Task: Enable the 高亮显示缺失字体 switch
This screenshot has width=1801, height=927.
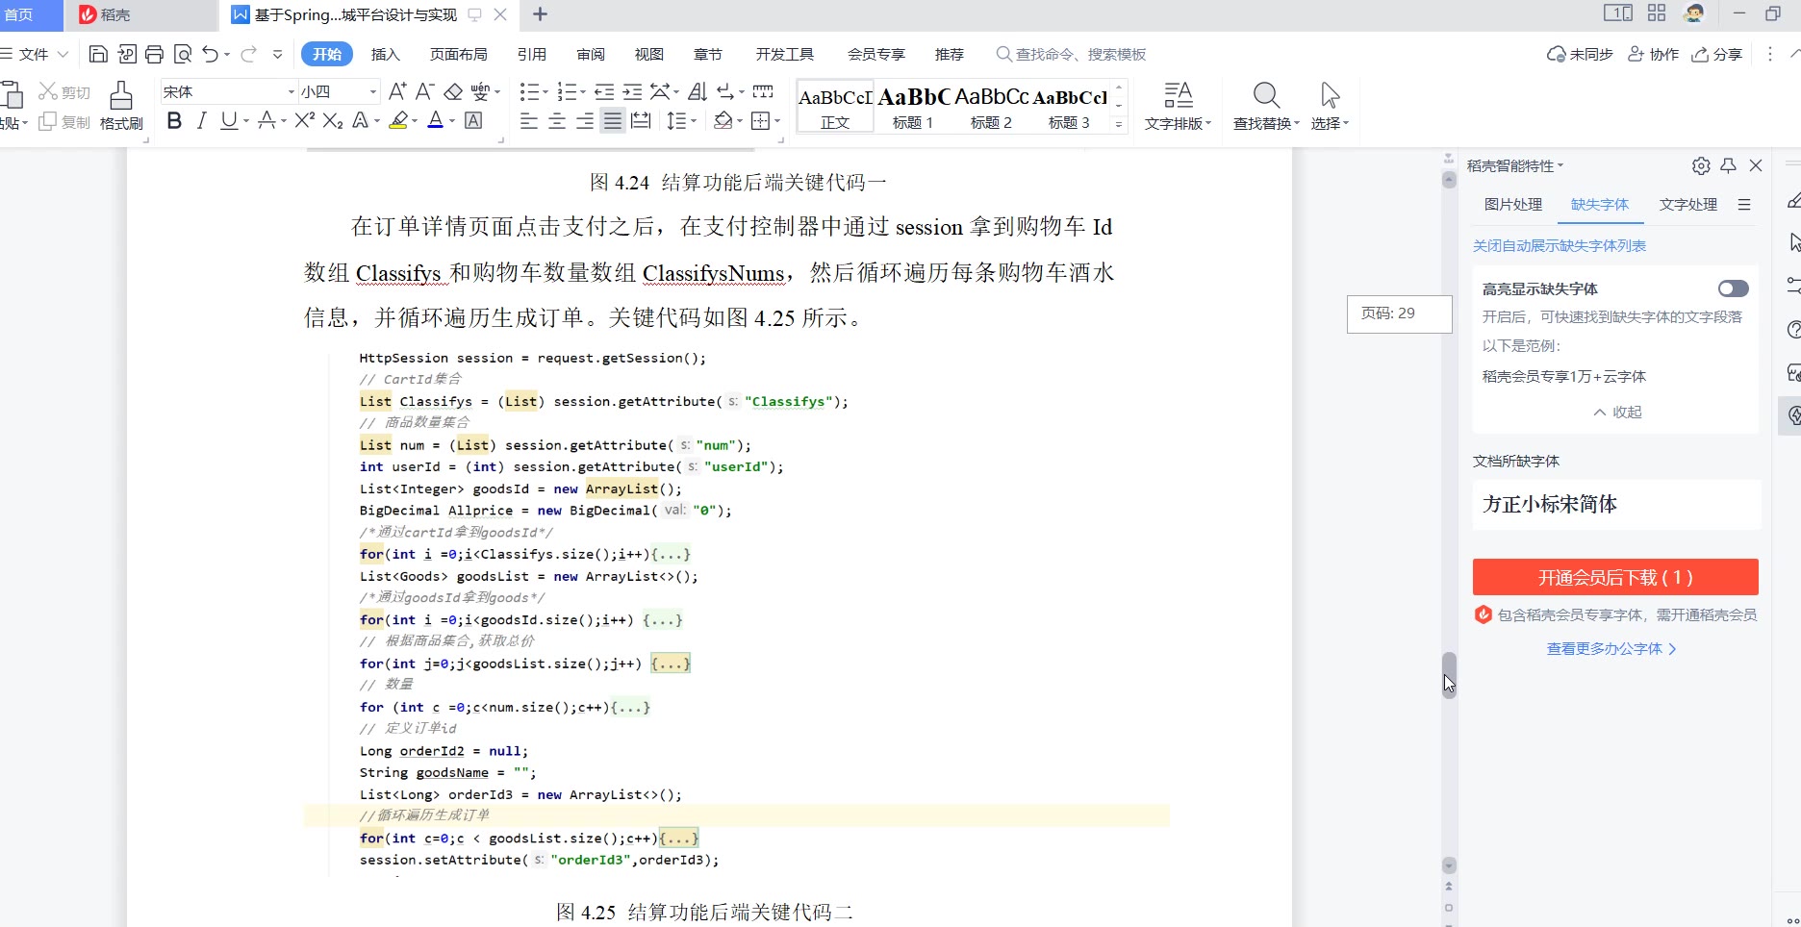Action: (1733, 288)
